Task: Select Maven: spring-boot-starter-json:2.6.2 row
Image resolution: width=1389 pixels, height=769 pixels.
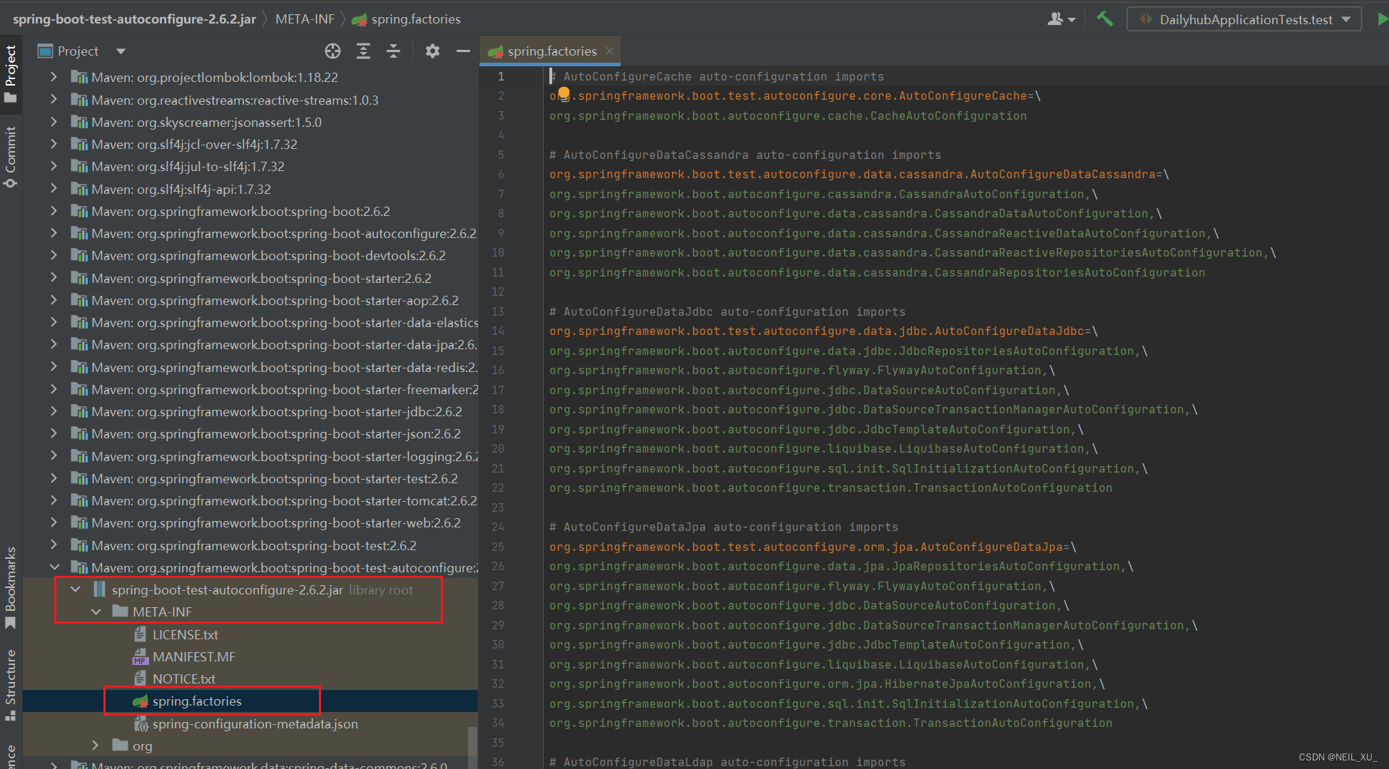Action: 250,433
